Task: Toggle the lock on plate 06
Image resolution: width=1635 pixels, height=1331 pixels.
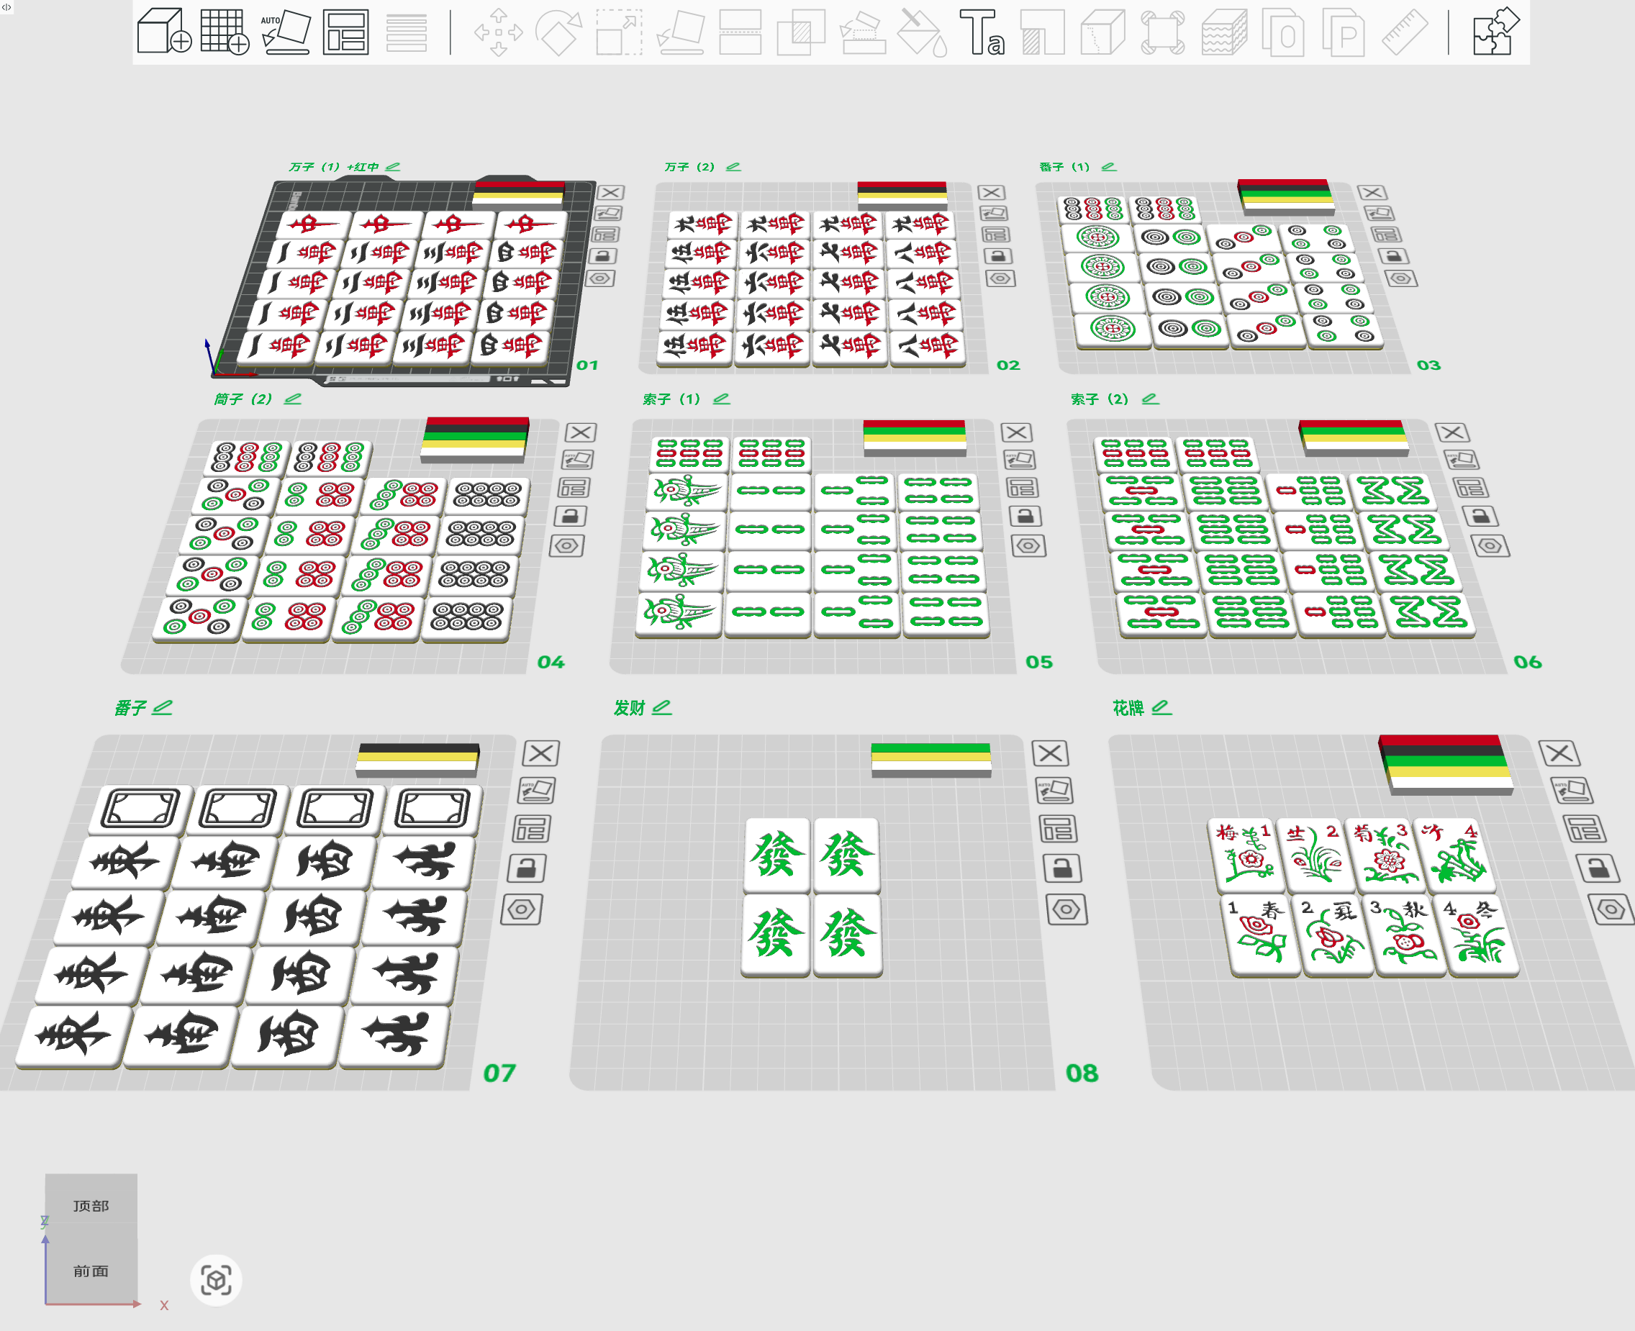Action: [1480, 516]
